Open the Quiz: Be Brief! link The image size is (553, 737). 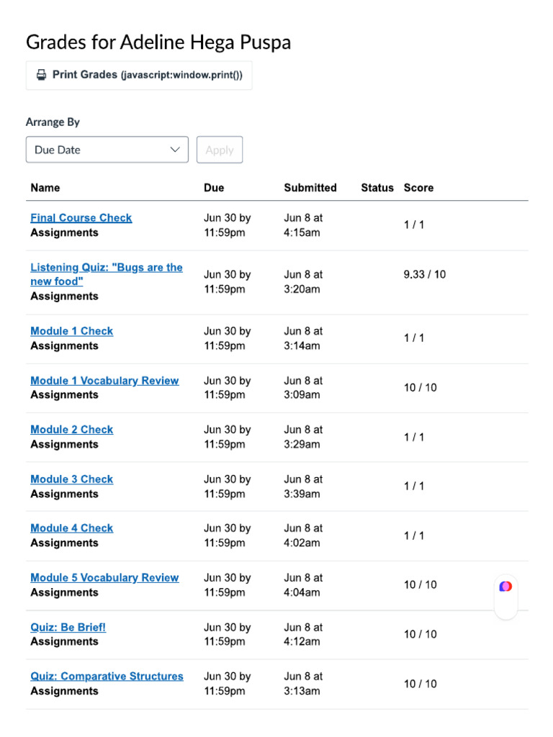pyautogui.click(x=68, y=628)
